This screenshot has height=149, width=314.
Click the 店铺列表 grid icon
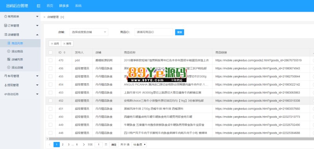pos(9,59)
